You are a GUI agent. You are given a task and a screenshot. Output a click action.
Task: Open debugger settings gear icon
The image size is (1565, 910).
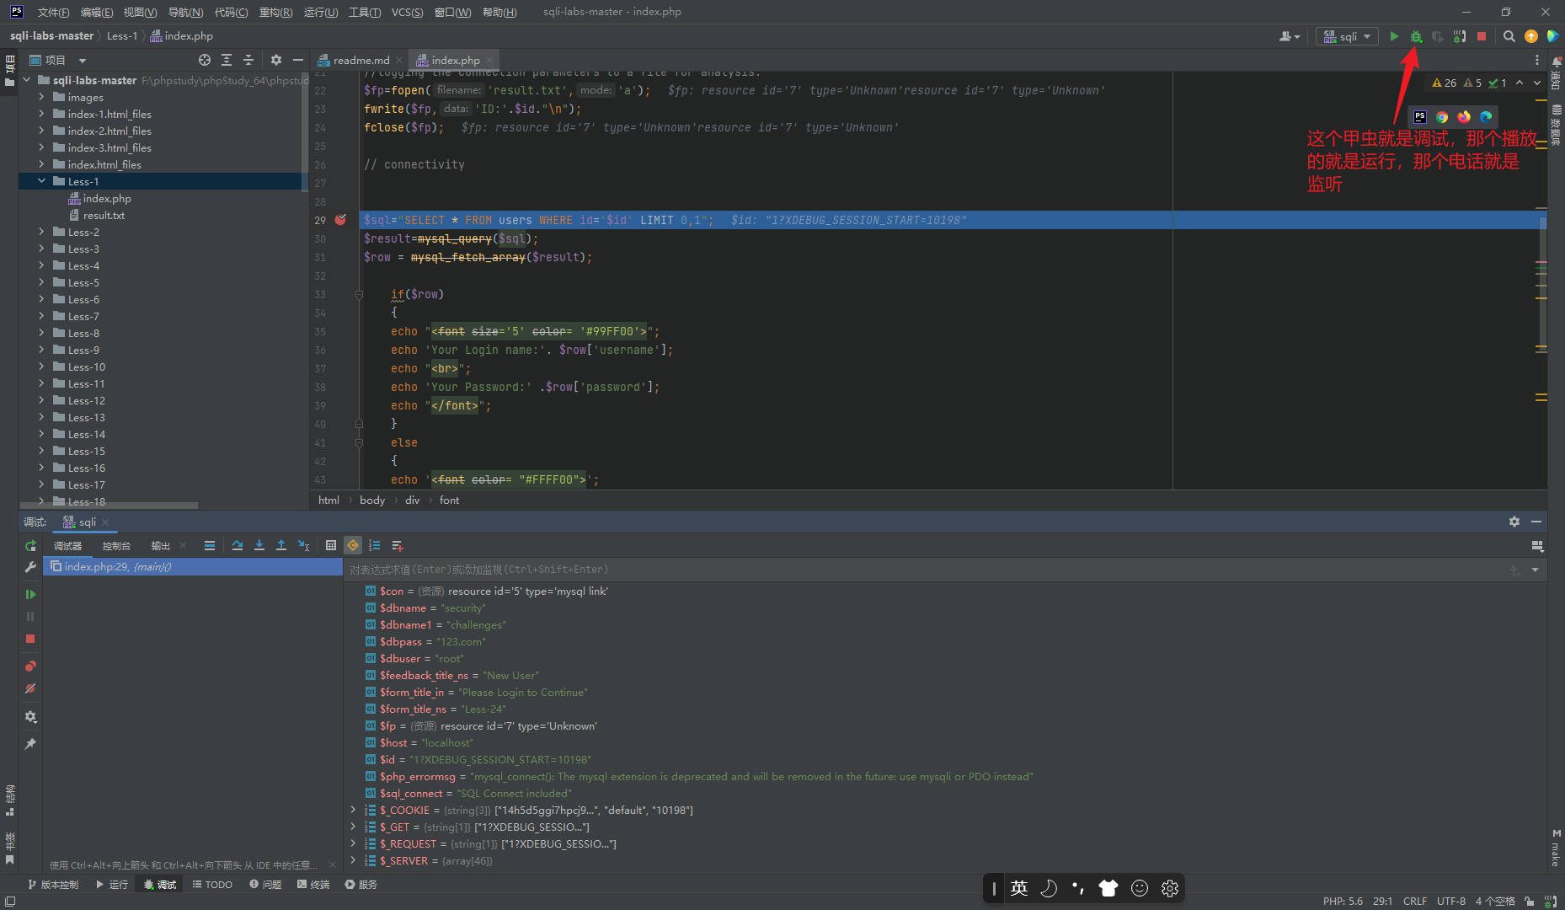coord(30,717)
